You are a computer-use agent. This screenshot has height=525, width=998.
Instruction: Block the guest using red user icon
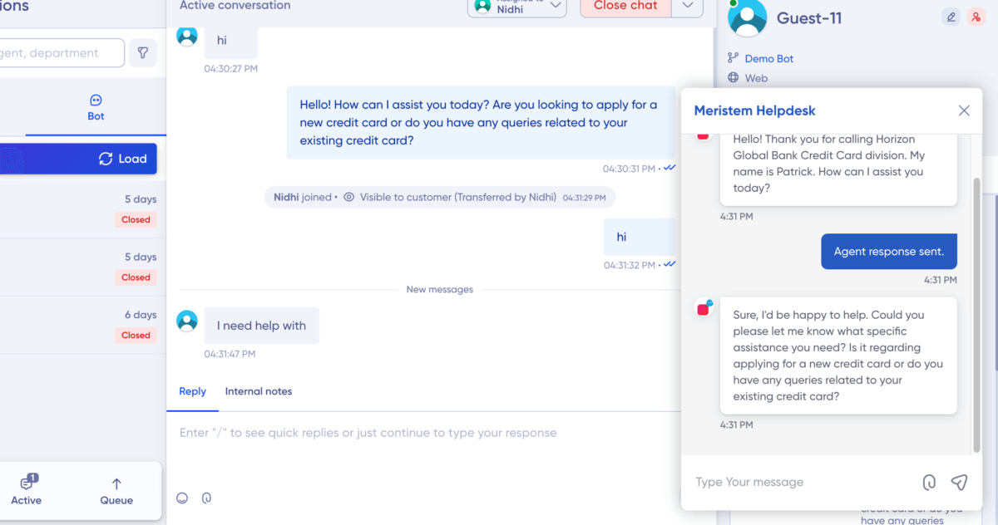coord(975,17)
